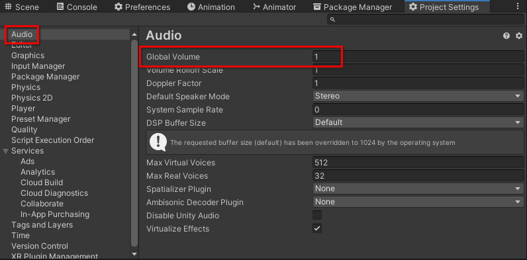The width and height of the screenshot is (527, 260).
Task: Click the Global Volume value field
Action: click(x=418, y=56)
